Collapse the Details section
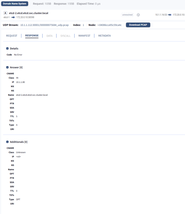 coord(7,48)
